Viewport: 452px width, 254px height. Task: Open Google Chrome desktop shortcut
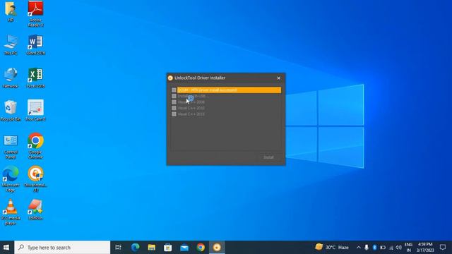(x=35, y=146)
